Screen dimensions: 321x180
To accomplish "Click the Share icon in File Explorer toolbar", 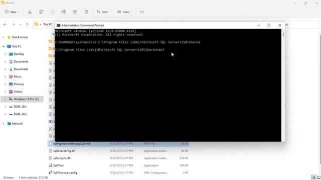I will point(75,12).
